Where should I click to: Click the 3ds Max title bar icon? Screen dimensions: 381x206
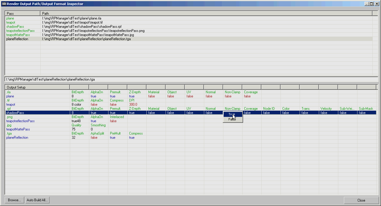(x=4, y=4)
